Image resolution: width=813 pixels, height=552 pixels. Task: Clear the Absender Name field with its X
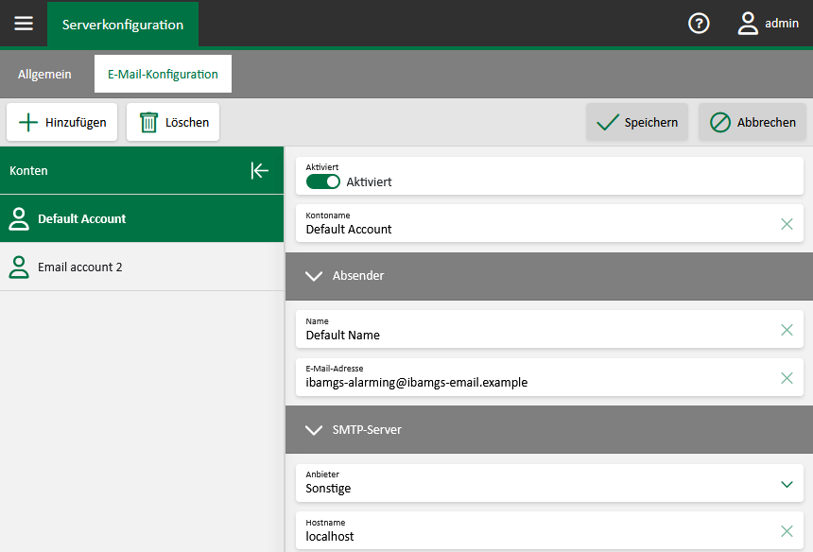click(787, 330)
